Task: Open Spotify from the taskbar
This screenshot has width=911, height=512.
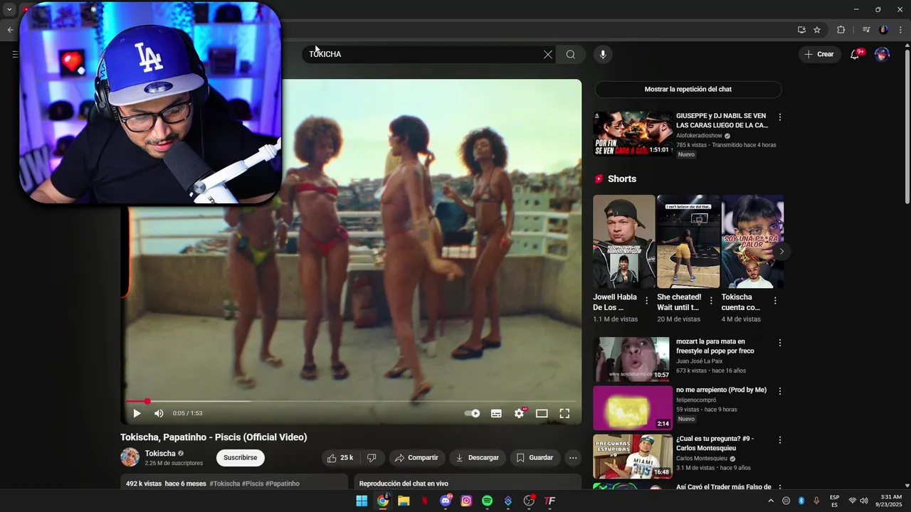Action: (487, 501)
